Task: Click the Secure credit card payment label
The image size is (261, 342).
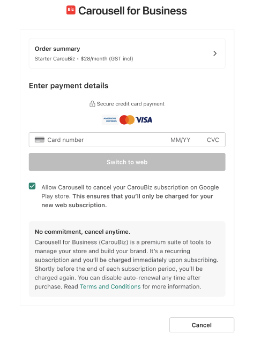Action: (x=131, y=104)
